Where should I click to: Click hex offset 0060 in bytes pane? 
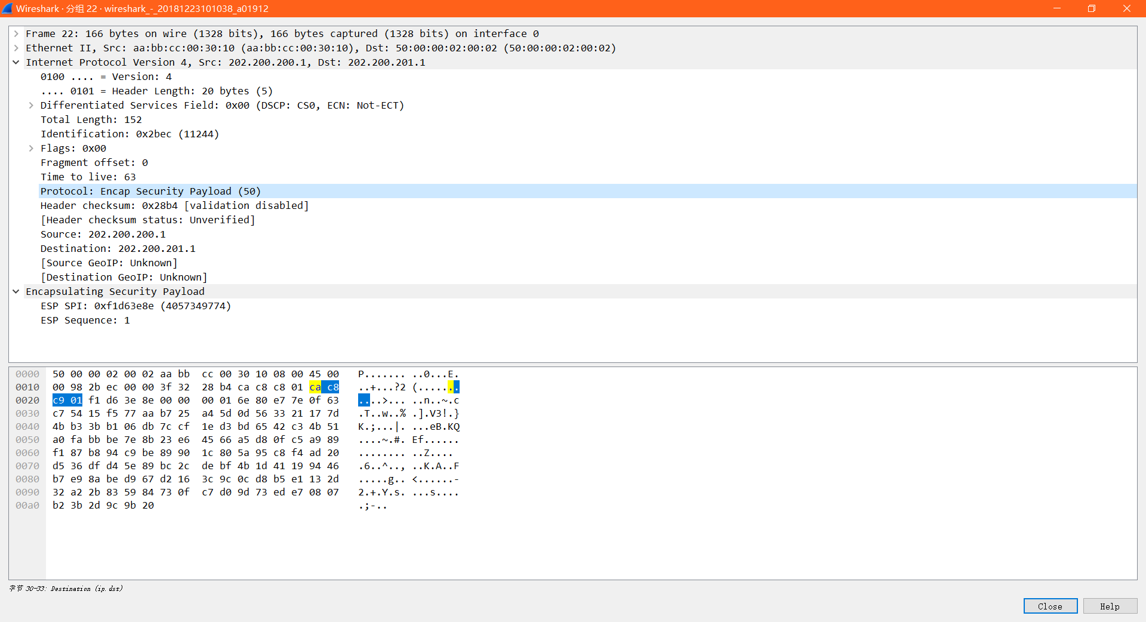coord(27,453)
